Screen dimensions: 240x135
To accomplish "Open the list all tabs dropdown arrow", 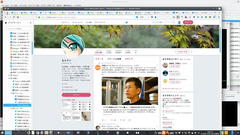I will [219, 12].
